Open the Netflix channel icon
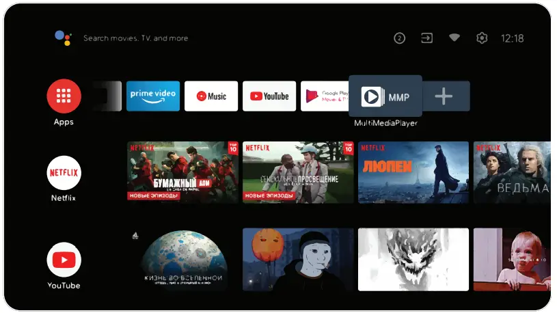557x313 pixels. [x=64, y=173]
